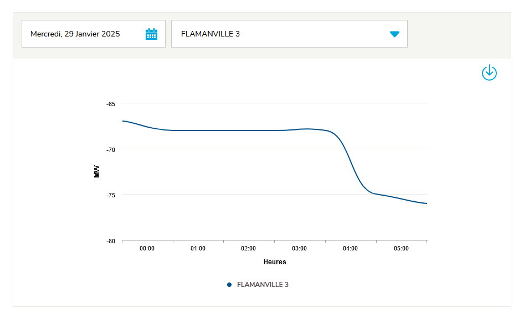The width and height of the screenshot is (524, 314).
Task: Click the Mercredi, 29 Janvier 2025 date field
Action: pyautogui.click(x=75, y=34)
